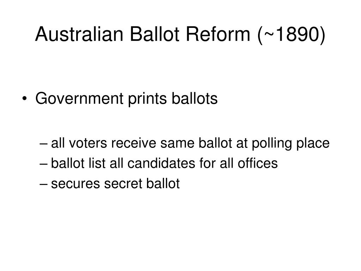
Task: Select the secures secret ballot line
Action: coord(115,183)
